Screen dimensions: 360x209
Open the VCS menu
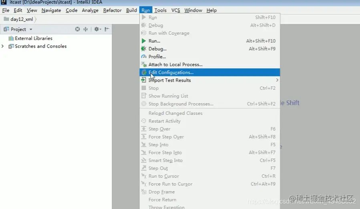click(x=176, y=10)
